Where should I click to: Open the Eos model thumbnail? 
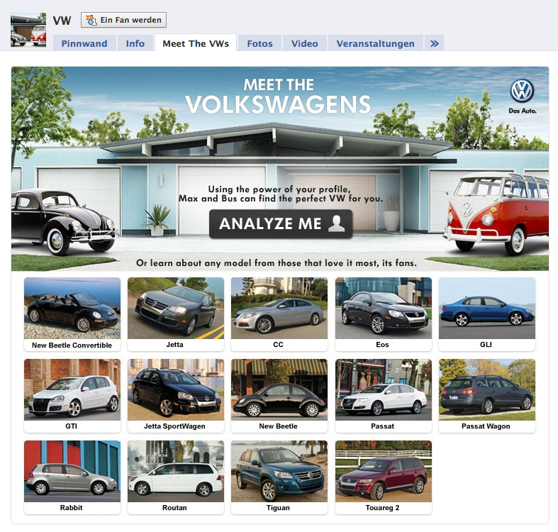[383, 308]
